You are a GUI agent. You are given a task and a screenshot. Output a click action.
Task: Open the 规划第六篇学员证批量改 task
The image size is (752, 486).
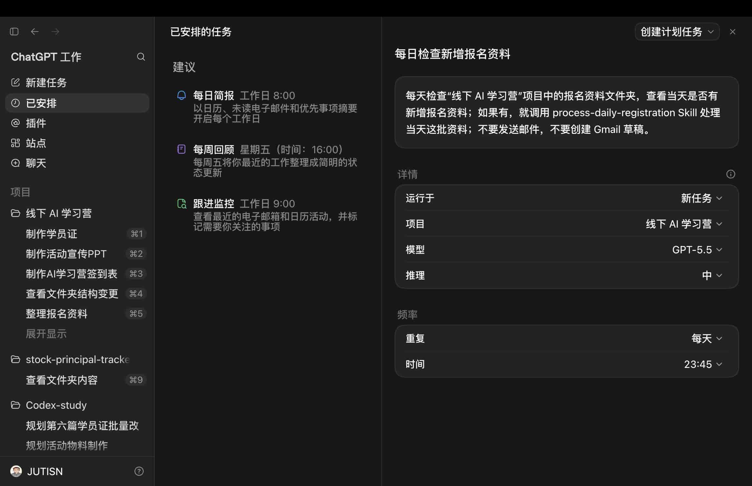click(77, 425)
